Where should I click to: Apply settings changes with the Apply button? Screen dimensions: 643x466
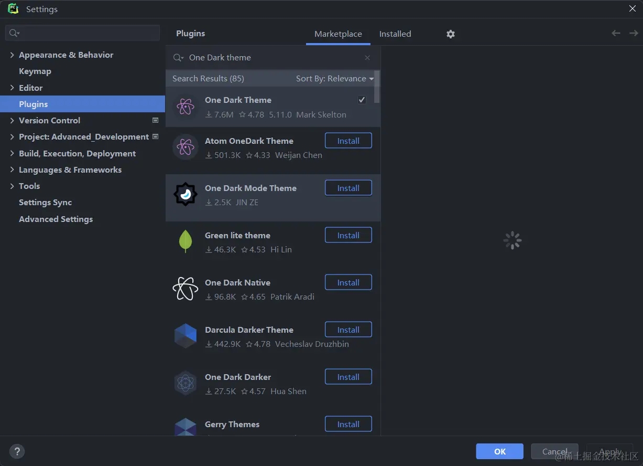(x=609, y=451)
